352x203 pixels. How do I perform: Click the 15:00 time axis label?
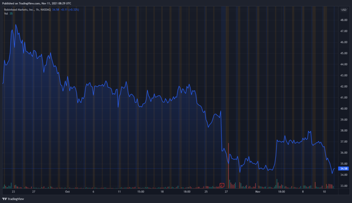pos(141,192)
